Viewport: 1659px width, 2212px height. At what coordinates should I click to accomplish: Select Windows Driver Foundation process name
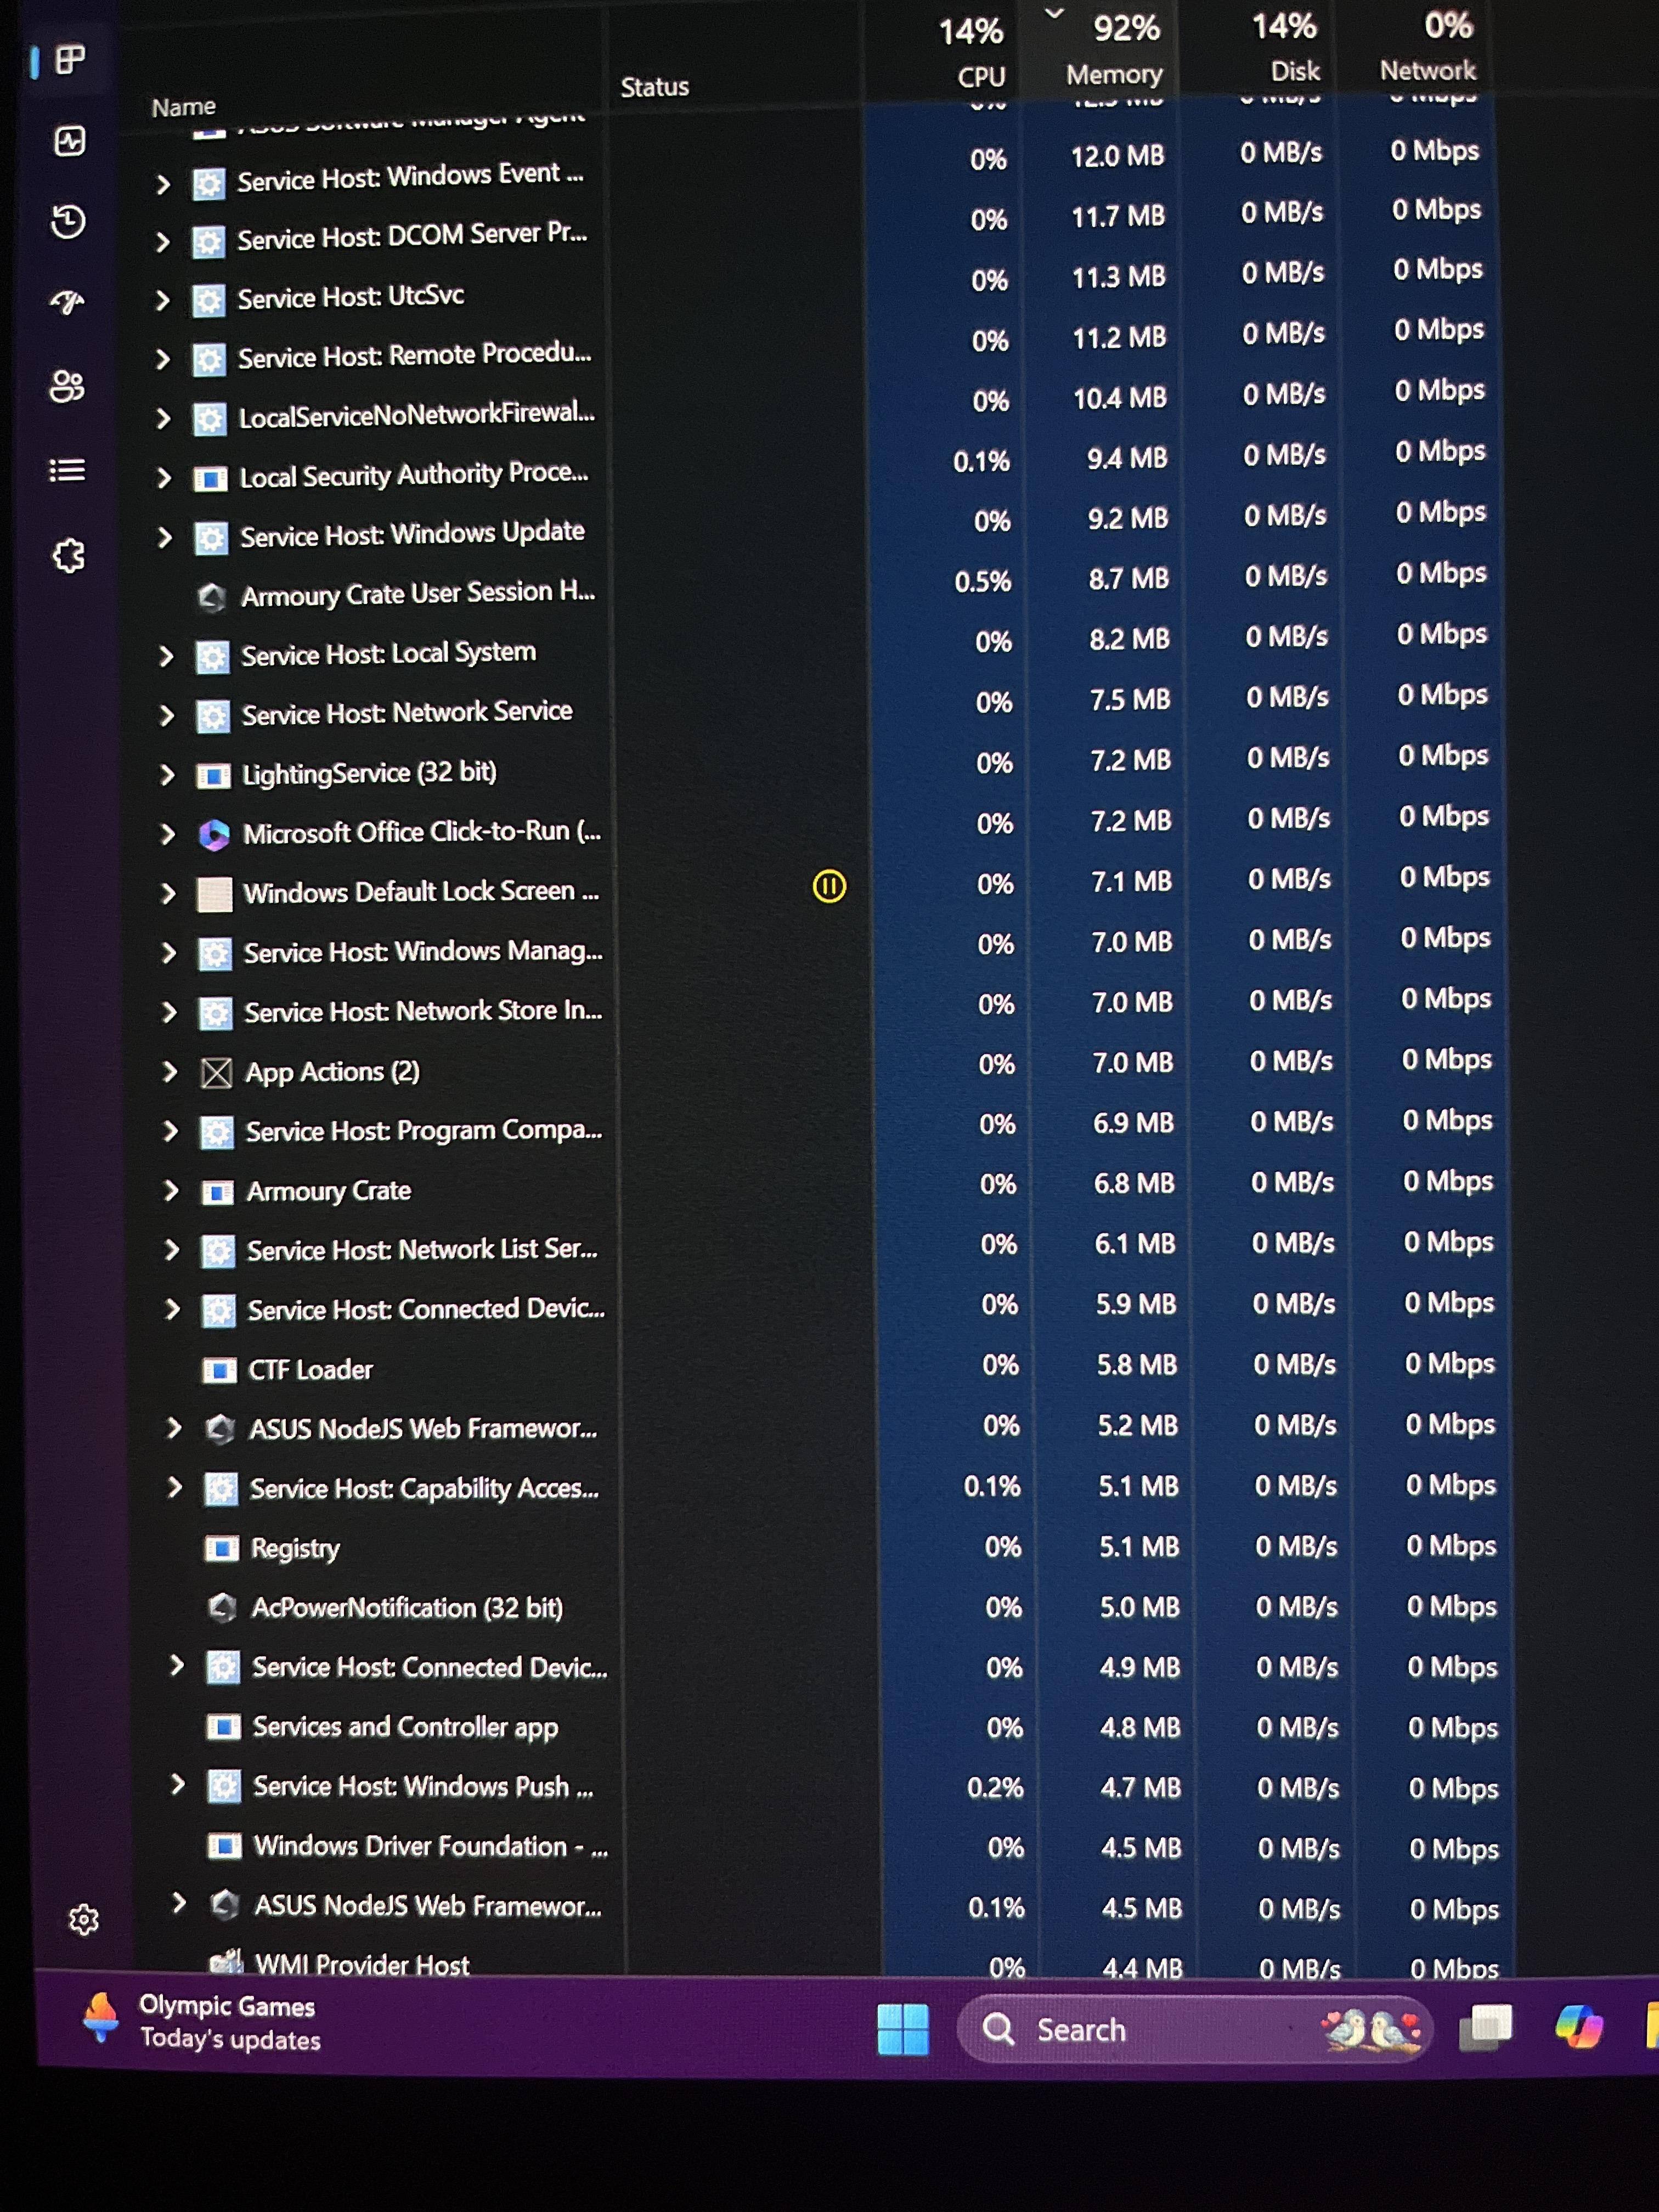pyautogui.click(x=431, y=1846)
